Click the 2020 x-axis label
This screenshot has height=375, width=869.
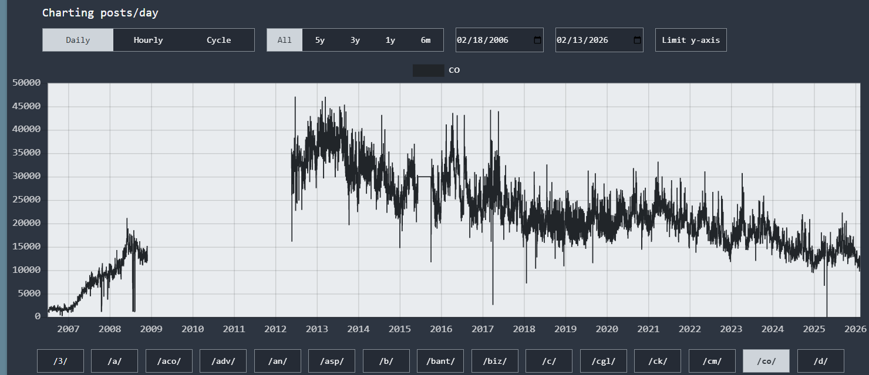pyautogui.click(x=607, y=329)
